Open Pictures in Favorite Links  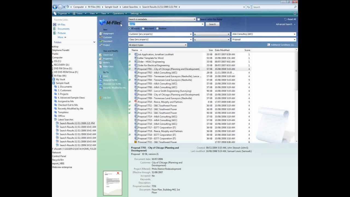pos(62,33)
